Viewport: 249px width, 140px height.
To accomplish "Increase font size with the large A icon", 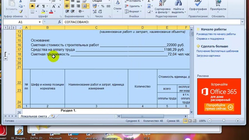I will pyautogui.click(x=54, y=6).
